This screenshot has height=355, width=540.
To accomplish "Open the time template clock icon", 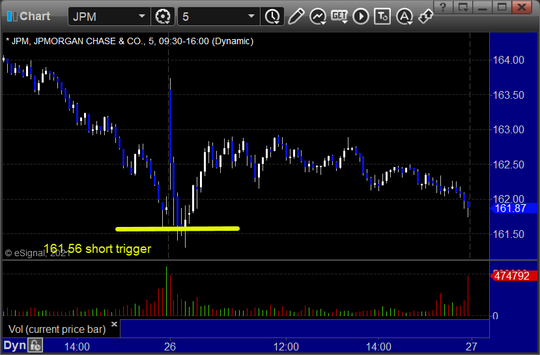I will 272,16.
